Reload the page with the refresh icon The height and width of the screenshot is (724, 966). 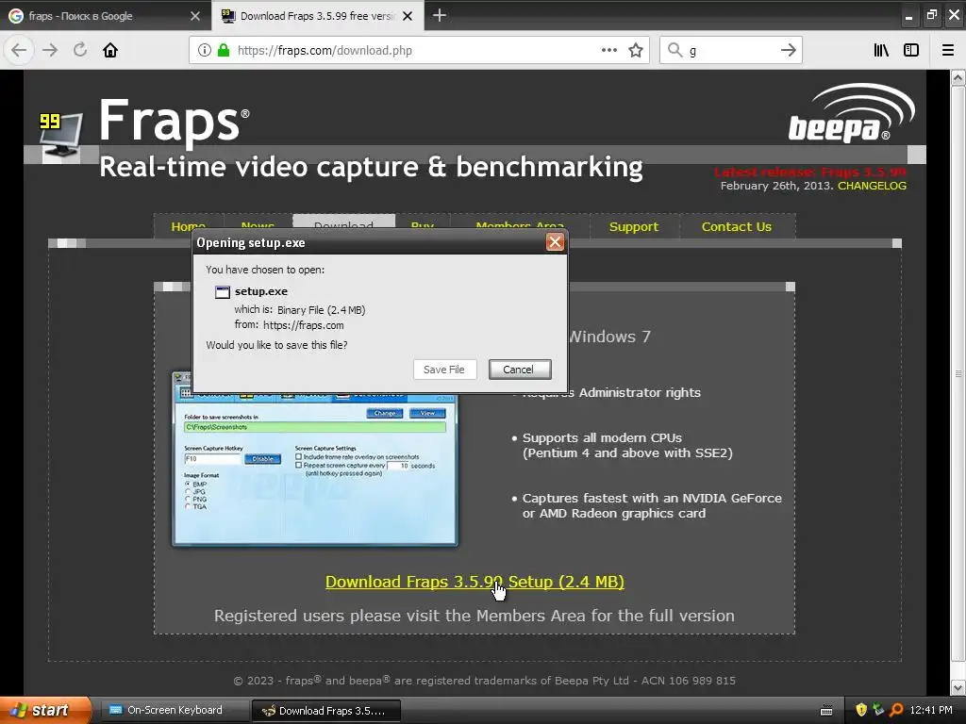click(x=80, y=50)
